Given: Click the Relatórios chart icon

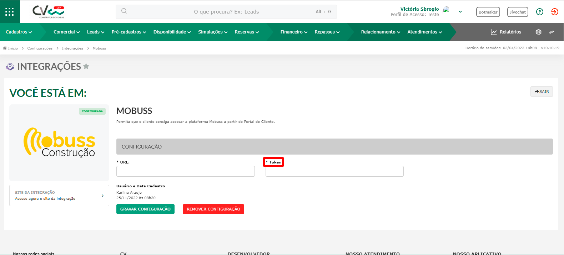Looking at the screenshot, I should pos(494,32).
